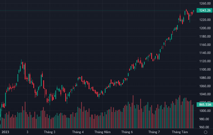Click the Tháng 7 time axis label
213x135 pixels.
point(154,132)
